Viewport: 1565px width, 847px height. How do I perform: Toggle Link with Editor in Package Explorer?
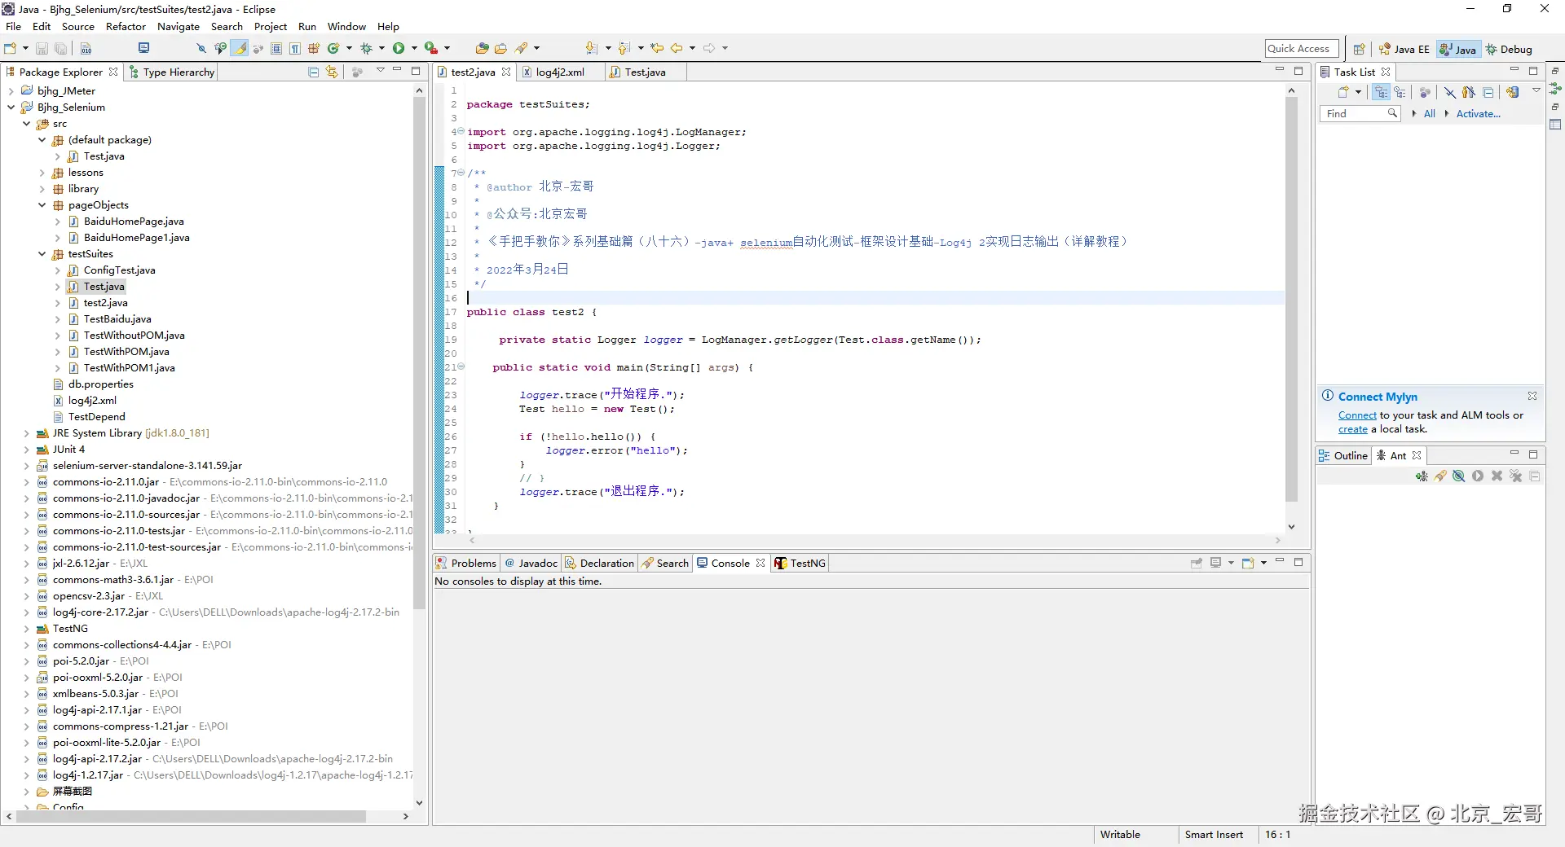pos(332,72)
